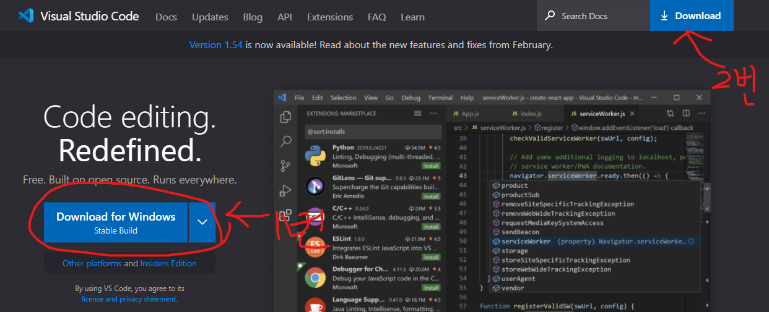Click the cube icon beside product suggestion
This screenshot has height=312, width=769.
(x=496, y=185)
